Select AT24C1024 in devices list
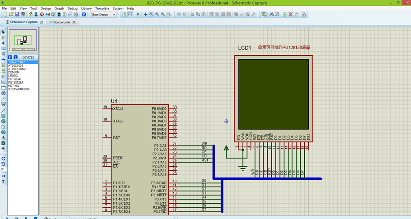This screenshot has height=219, width=411. (x=23, y=65)
